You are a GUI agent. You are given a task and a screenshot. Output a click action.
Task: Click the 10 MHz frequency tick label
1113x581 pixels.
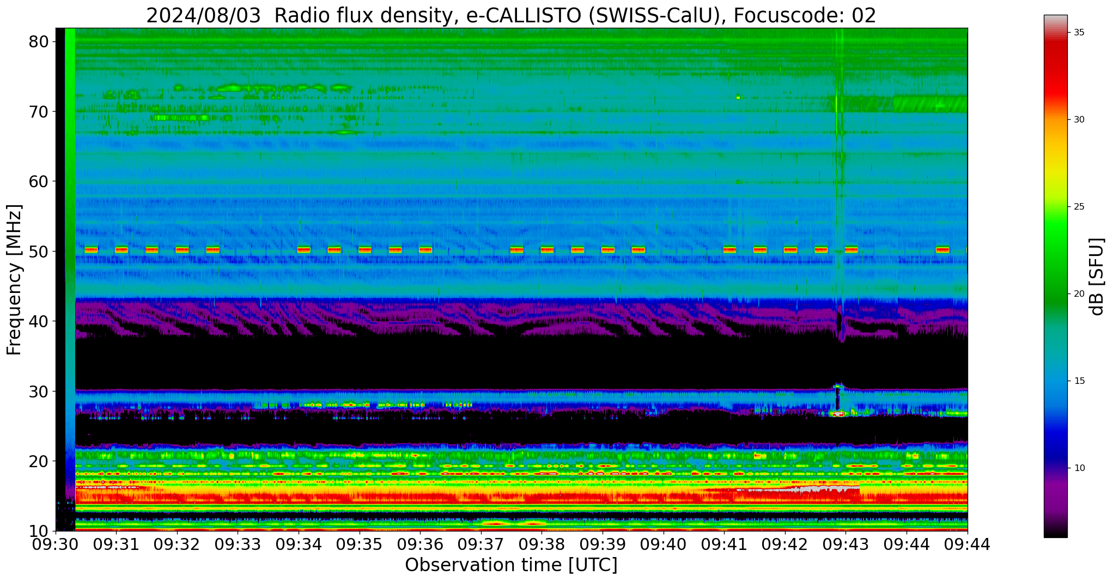[x=39, y=531]
